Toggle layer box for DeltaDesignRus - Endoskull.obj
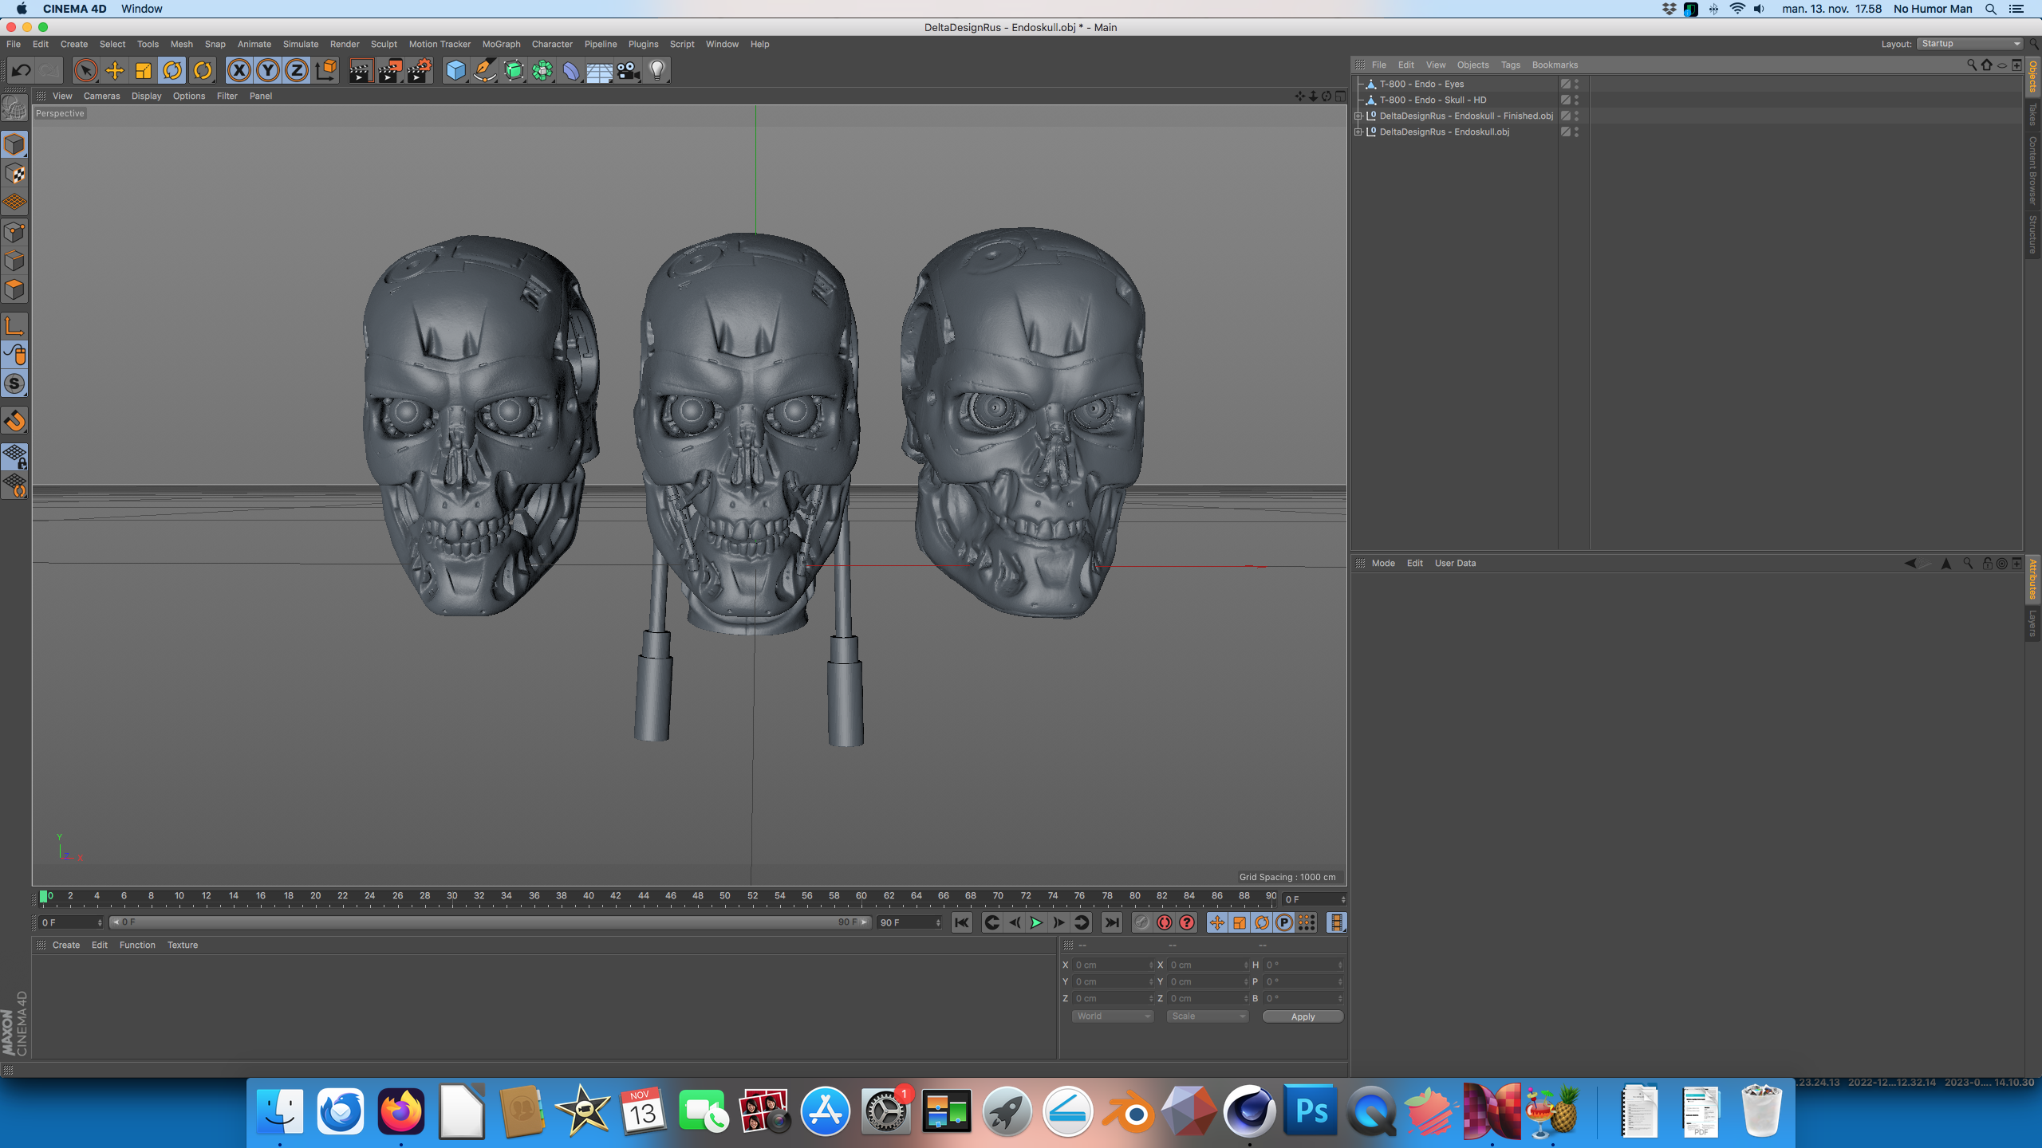Viewport: 2042px width, 1148px height. pos(1565,132)
